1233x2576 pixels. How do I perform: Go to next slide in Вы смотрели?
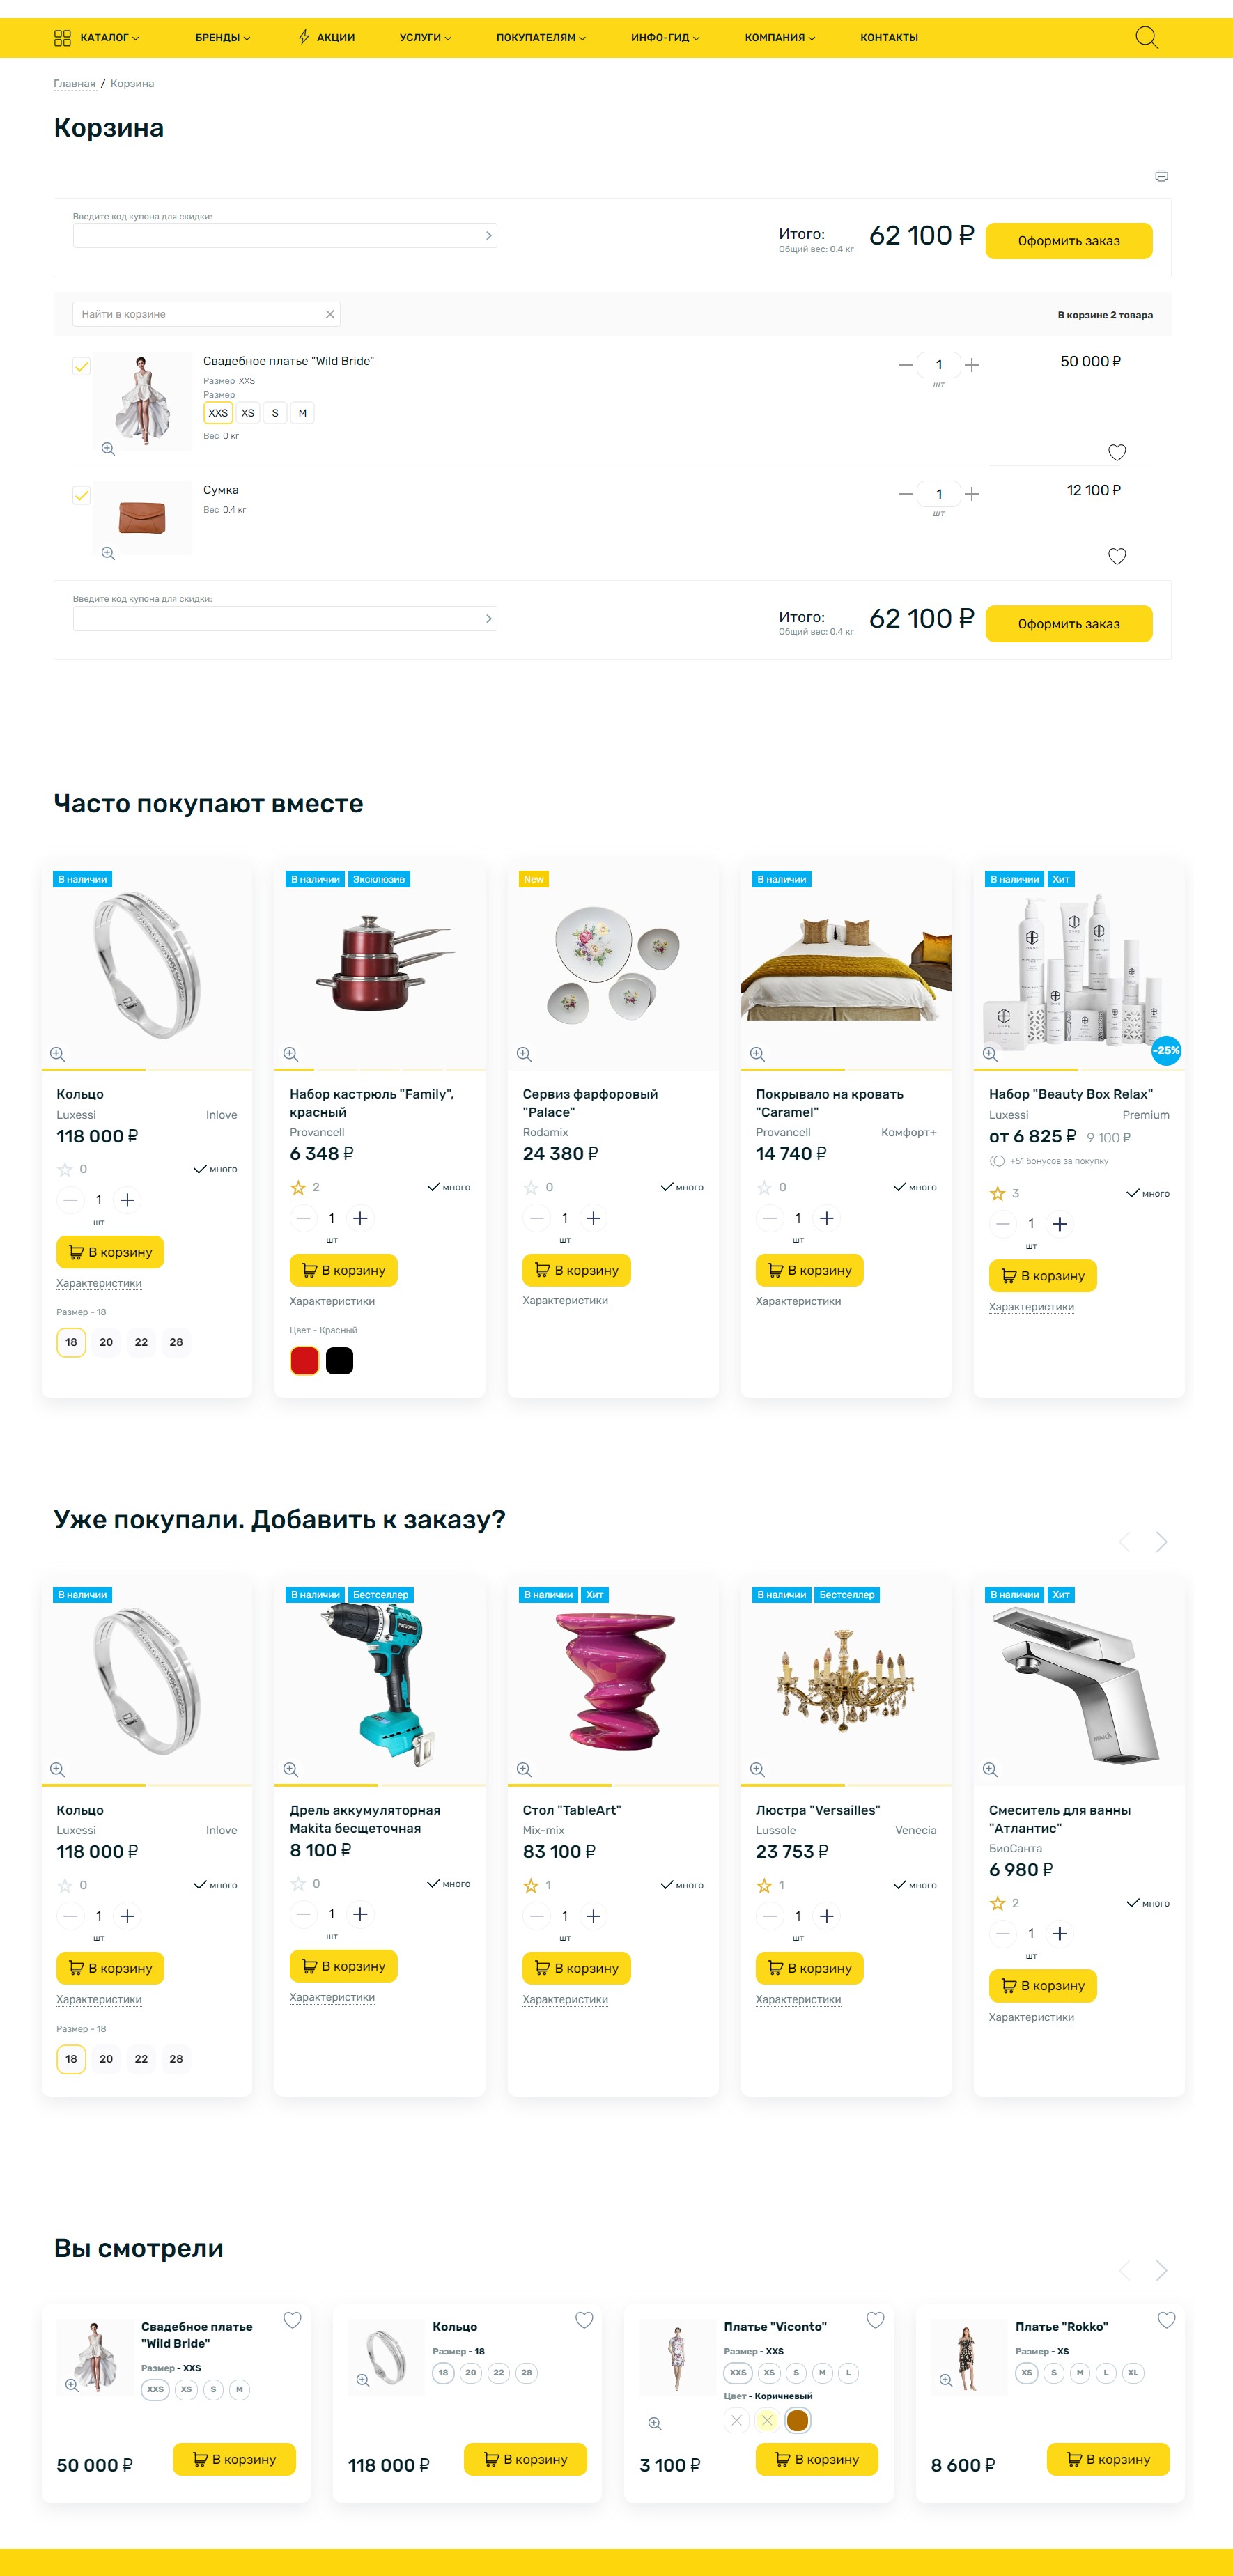click(1161, 2270)
